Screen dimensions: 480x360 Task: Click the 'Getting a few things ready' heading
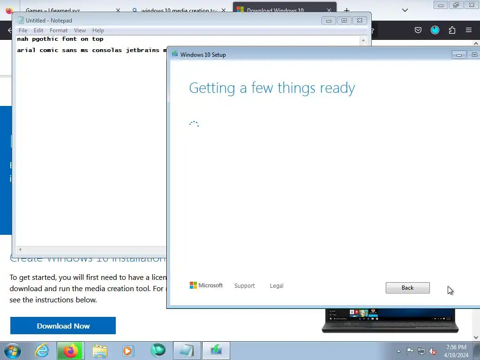point(272,88)
